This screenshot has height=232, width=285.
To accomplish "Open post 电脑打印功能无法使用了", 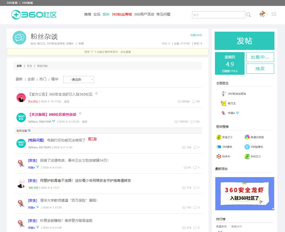I will coord(66,140).
